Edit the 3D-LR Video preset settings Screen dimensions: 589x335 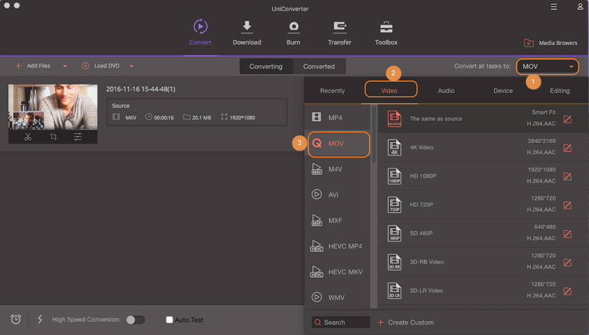coord(568,291)
